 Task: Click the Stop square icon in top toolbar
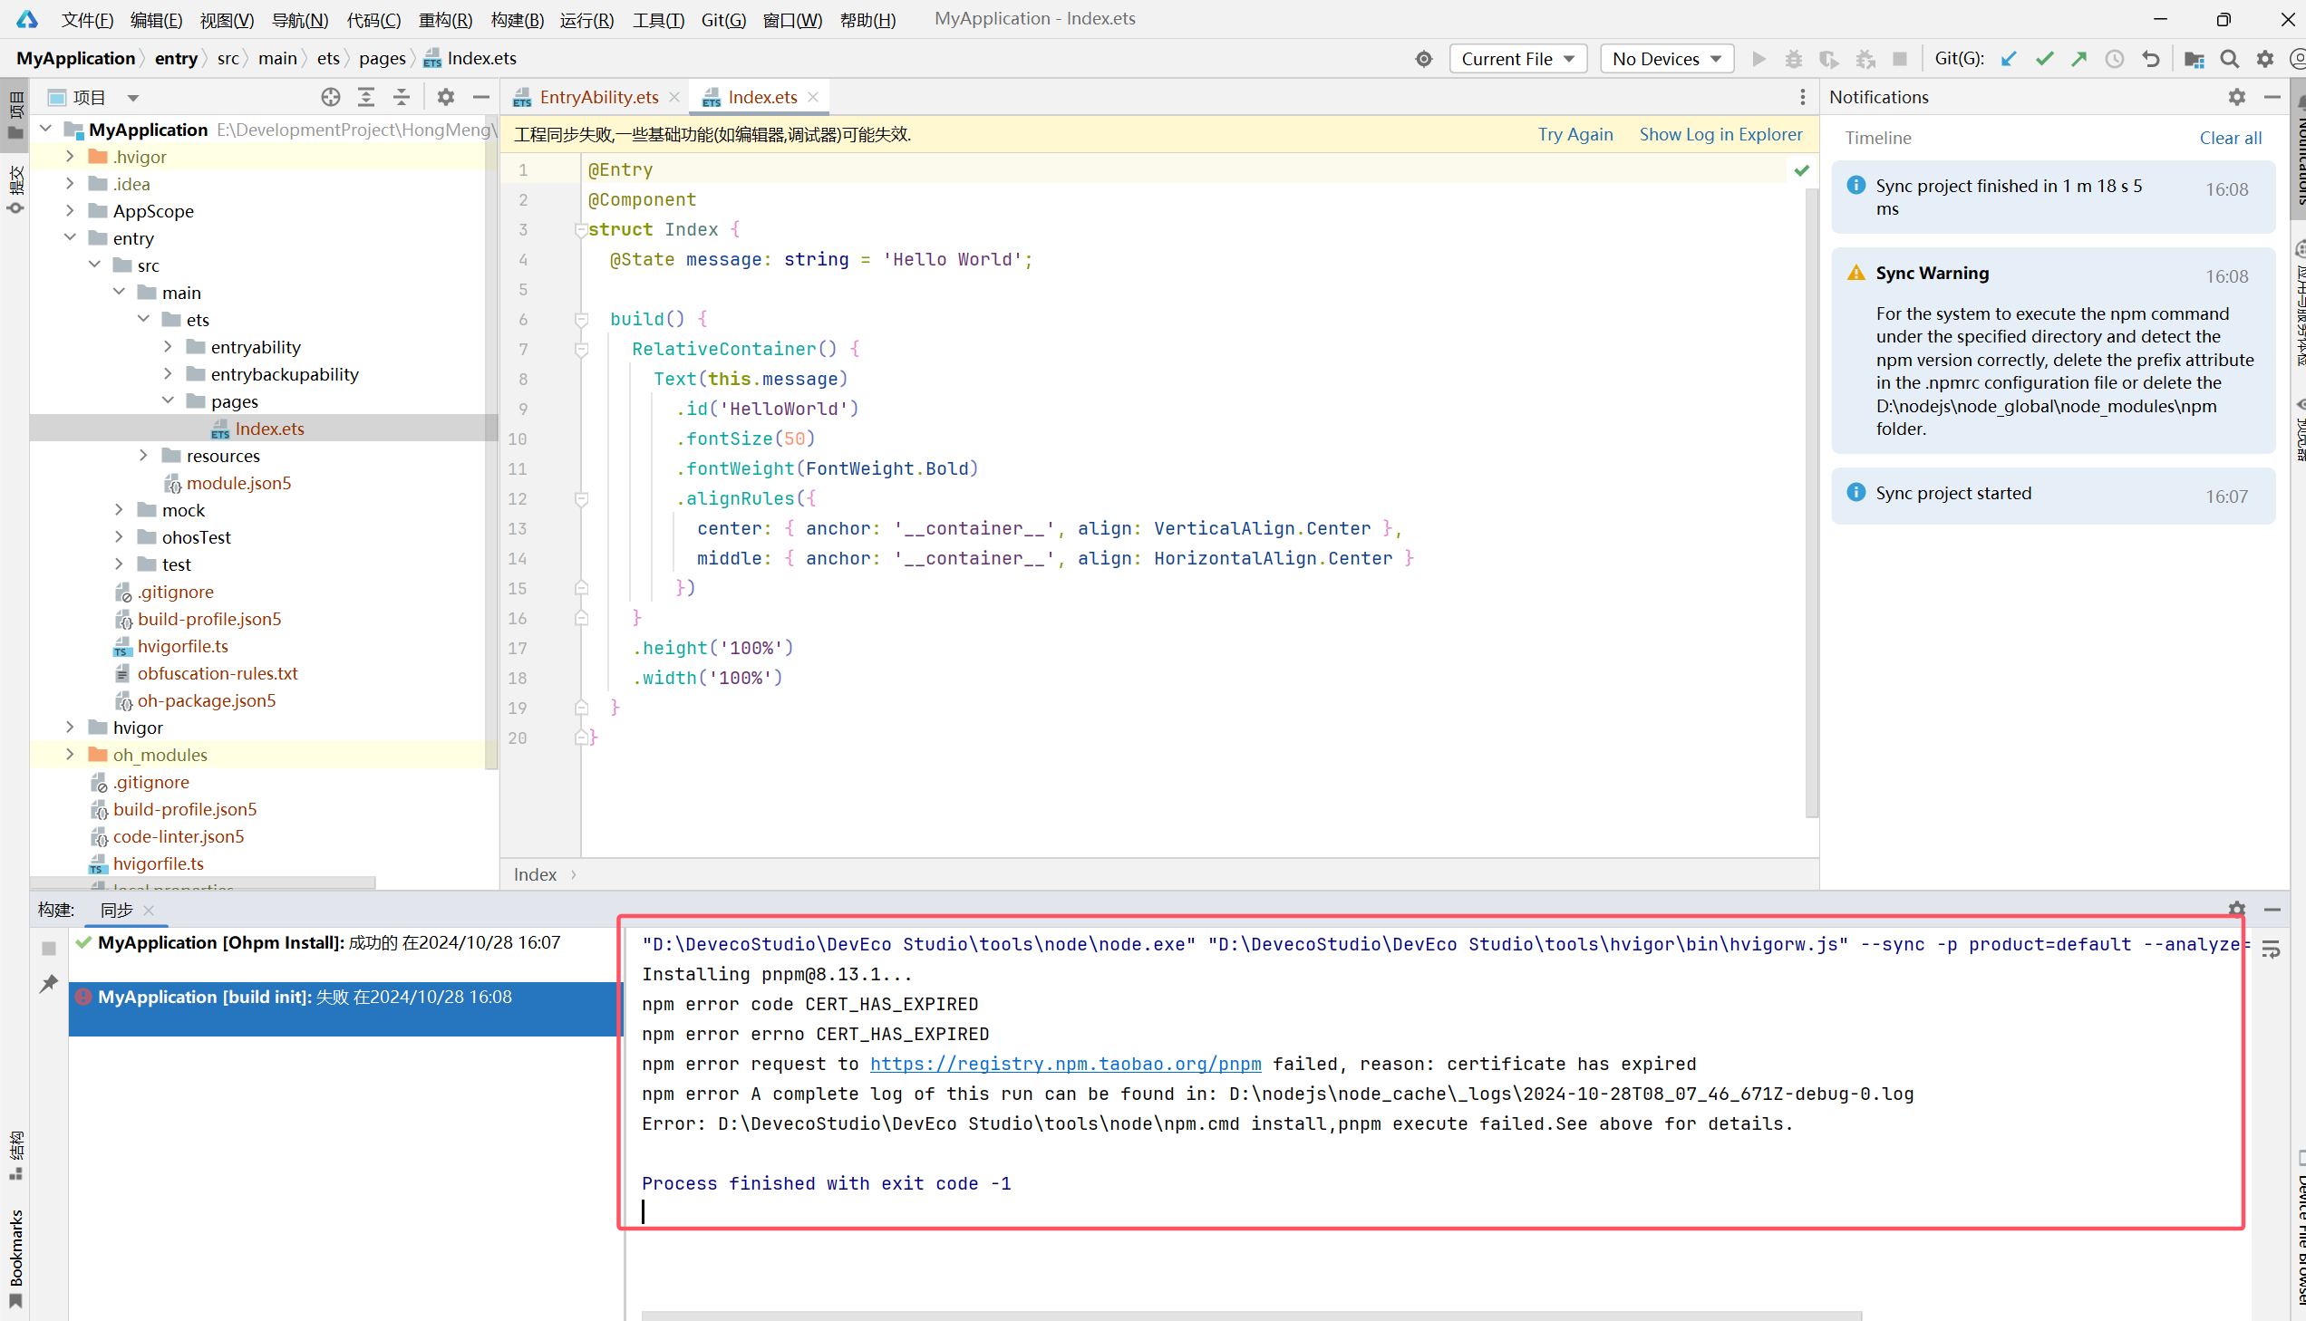(1899, 59)
